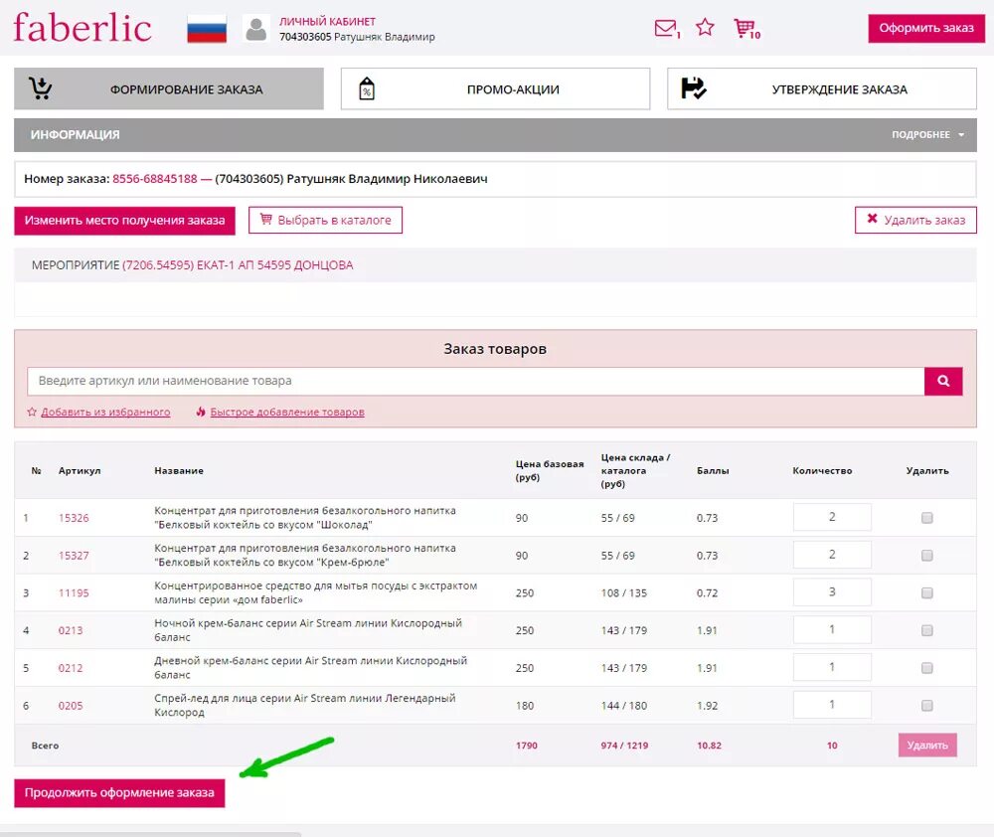
Task: Open article 15327 link
Action: 74,556
